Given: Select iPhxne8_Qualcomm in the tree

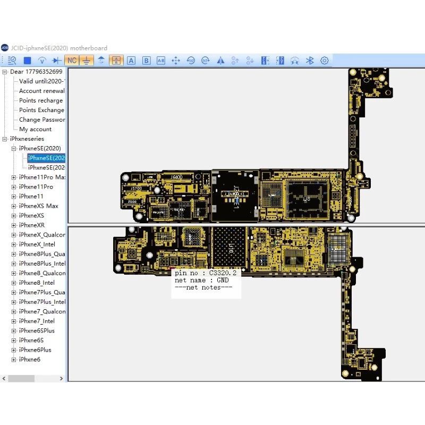Looking at the screenshot, I should (x=42, y=273).
